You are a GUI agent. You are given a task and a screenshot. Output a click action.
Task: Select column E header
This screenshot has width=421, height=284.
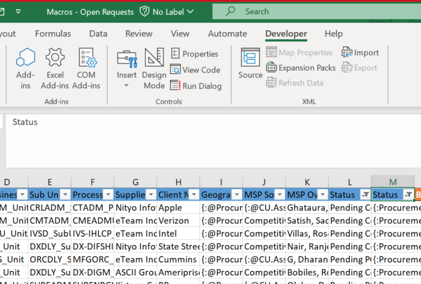point(50,182)
